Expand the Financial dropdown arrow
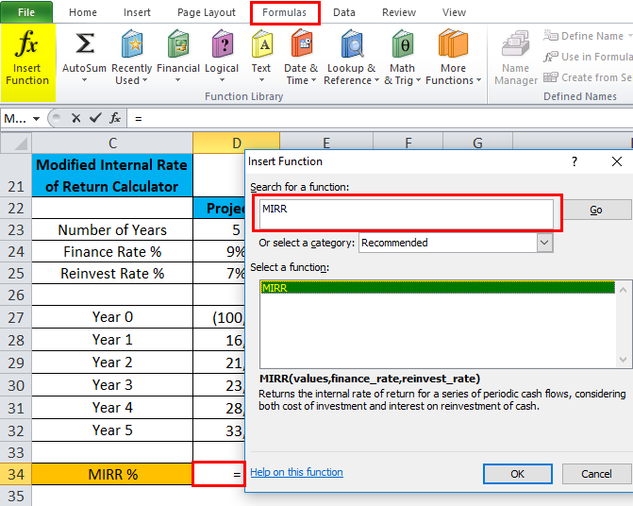633x506 pixels. click(x=178, y=80)
